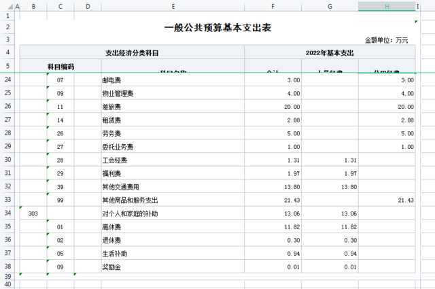Click the select-all corner of the sheet
This screenshot has height=289, width=435.
(7, 6)
